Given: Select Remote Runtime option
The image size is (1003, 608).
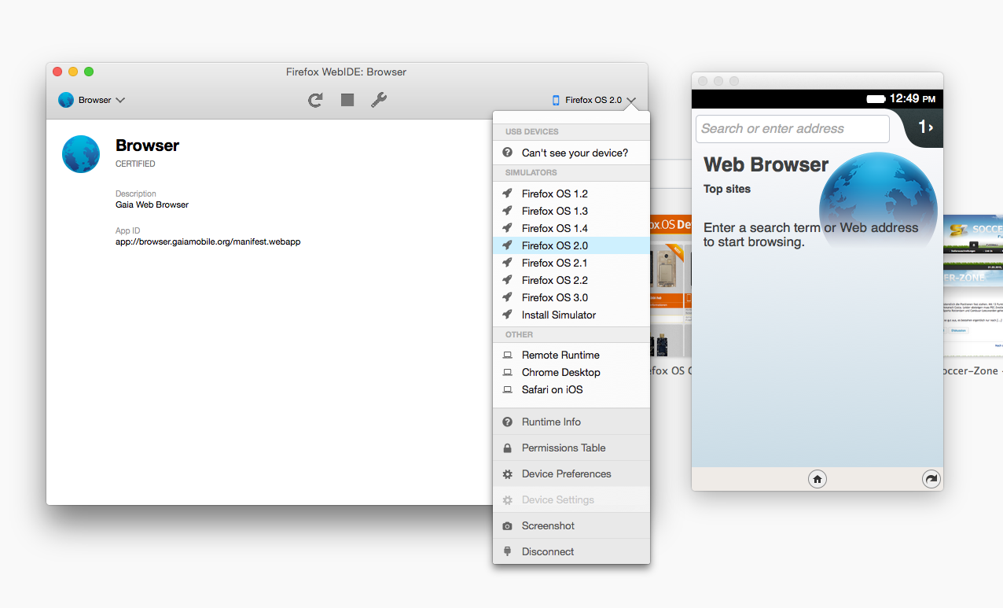Looking at the screenshot, I should pos(571,355).
